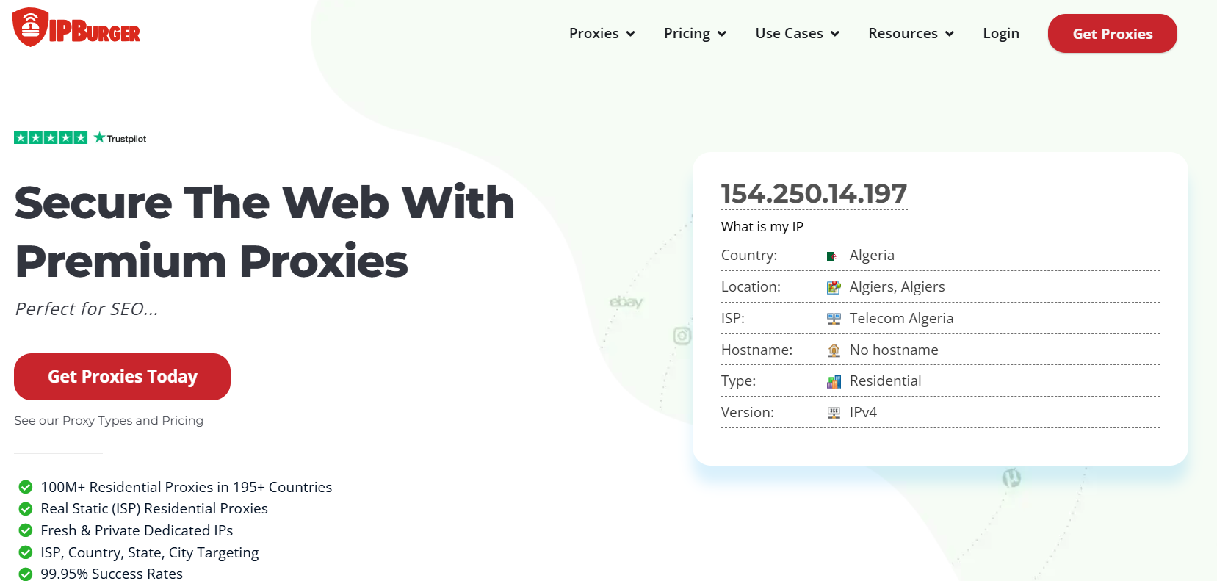Click the green check beside 99.95% Success Rates
The image size is (1217, 581).
tap(26, 574)
